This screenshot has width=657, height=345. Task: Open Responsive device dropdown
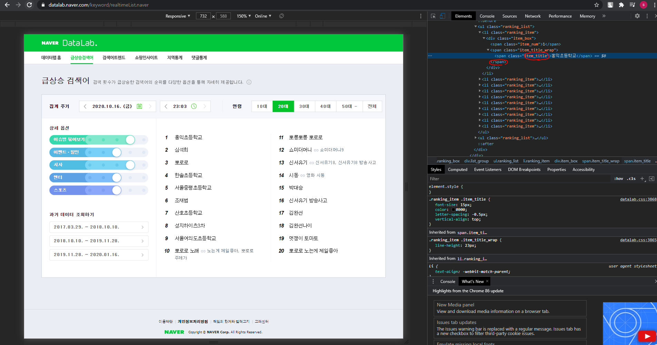(x=178, y=16)
